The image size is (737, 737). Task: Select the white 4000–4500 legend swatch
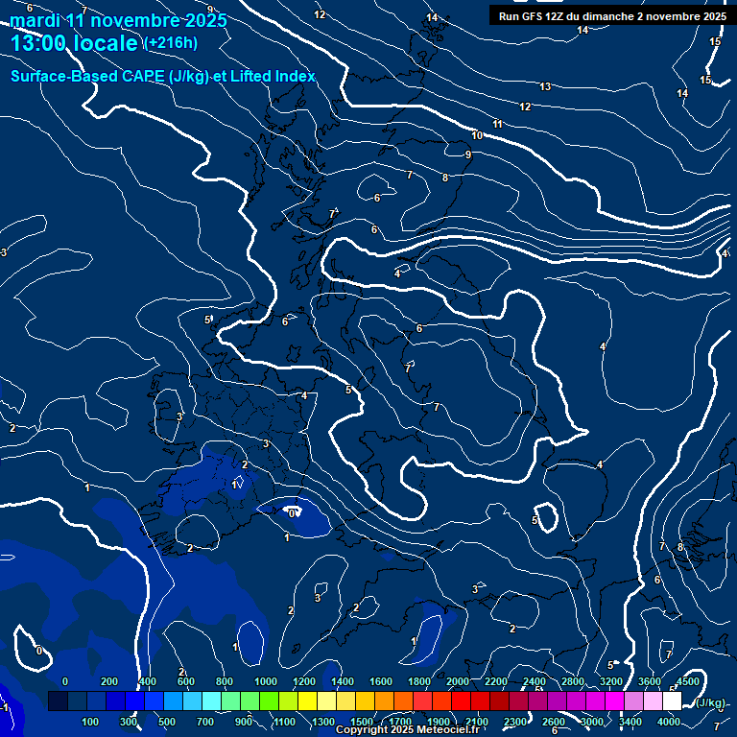672,701
